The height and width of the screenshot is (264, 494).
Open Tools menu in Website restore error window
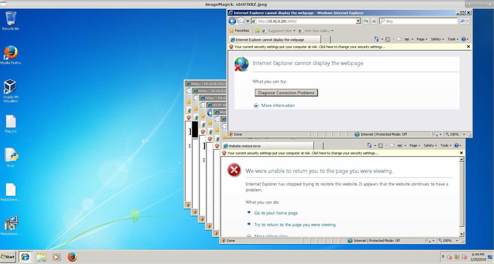coord(446,146)
